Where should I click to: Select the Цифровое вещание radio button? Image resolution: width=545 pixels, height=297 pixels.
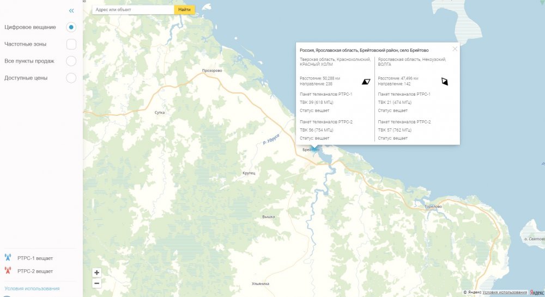pos(71,27)
